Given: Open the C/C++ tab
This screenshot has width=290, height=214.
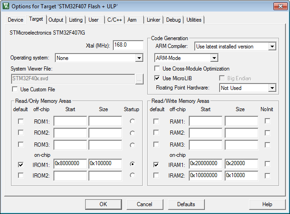Looking at the screenshot, I should 115,20.
